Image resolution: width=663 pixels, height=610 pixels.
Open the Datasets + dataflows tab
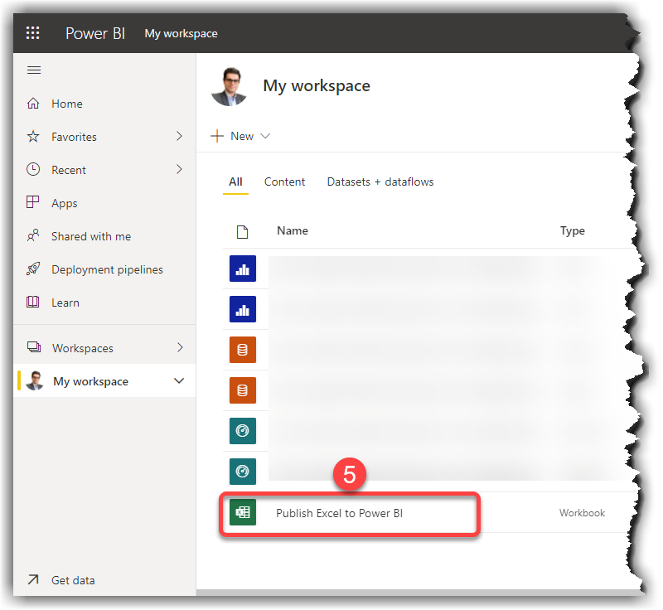(x=380, y=182)
